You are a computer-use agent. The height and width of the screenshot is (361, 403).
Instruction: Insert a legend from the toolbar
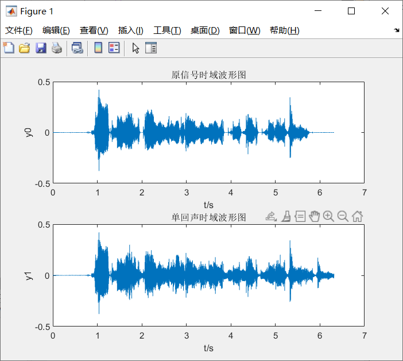tap(114, 48)
